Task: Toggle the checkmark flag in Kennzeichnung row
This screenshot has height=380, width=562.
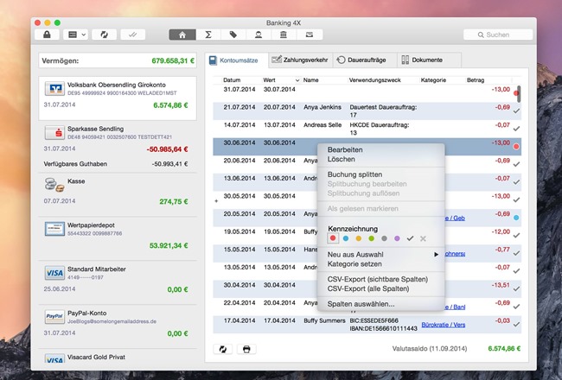Action: click(410, 237)
